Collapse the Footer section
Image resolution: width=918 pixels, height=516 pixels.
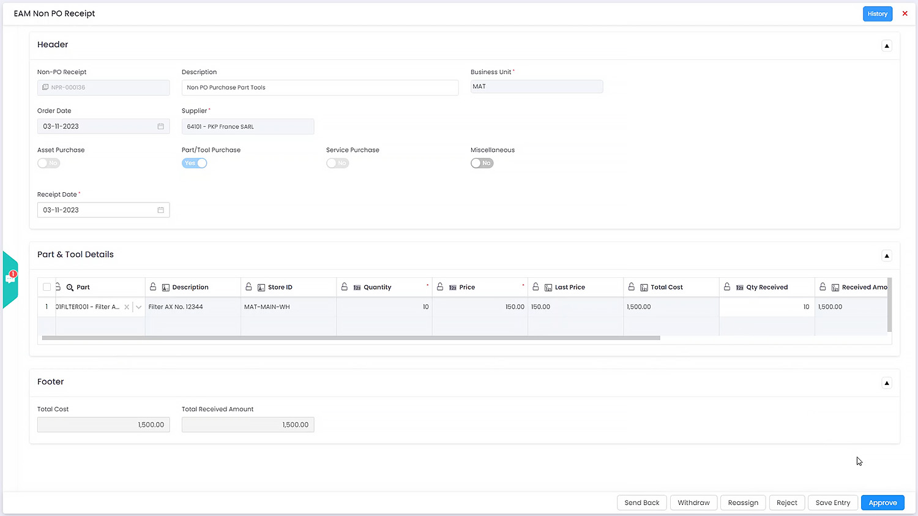886,383
